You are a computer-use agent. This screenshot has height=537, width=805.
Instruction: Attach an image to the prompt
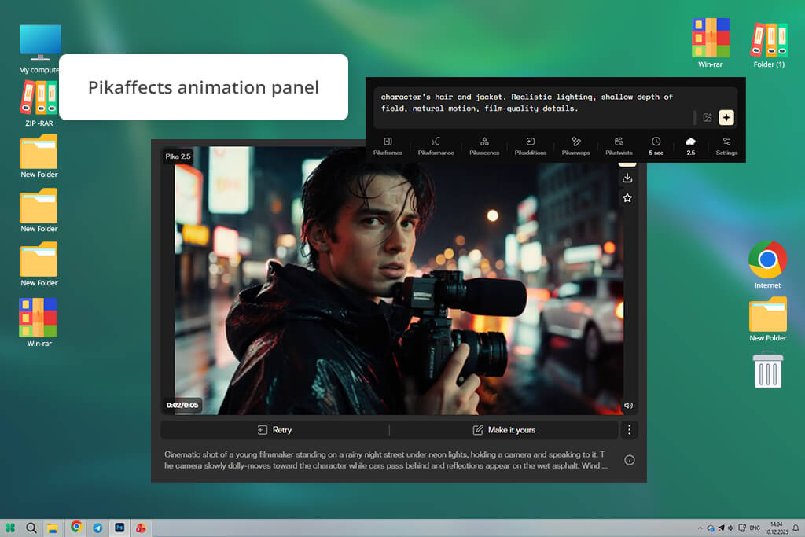click(708, 118)
